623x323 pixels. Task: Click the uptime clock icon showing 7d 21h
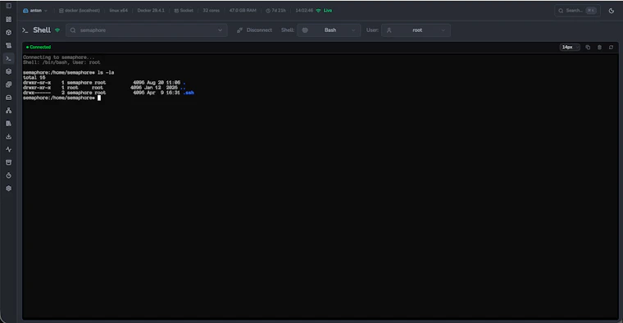point(268,11)
